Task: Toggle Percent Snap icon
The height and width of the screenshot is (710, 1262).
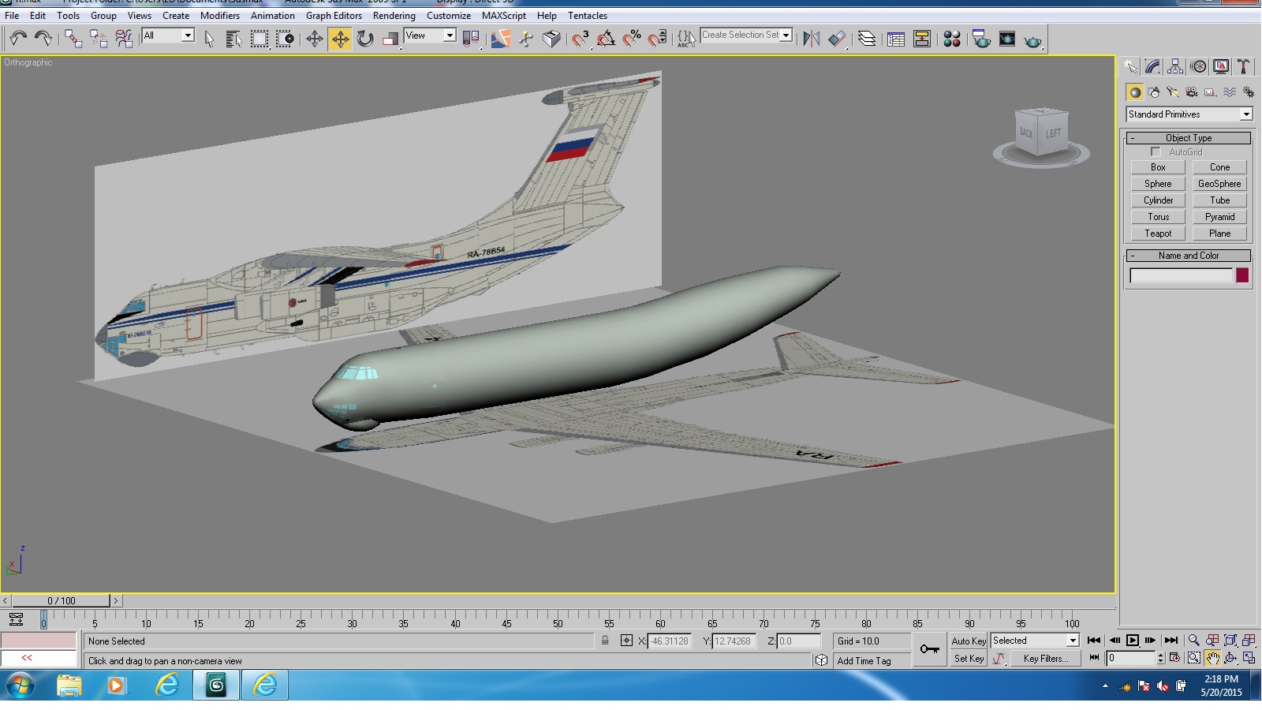Action: pyautogui.click(x=632, y=38)
